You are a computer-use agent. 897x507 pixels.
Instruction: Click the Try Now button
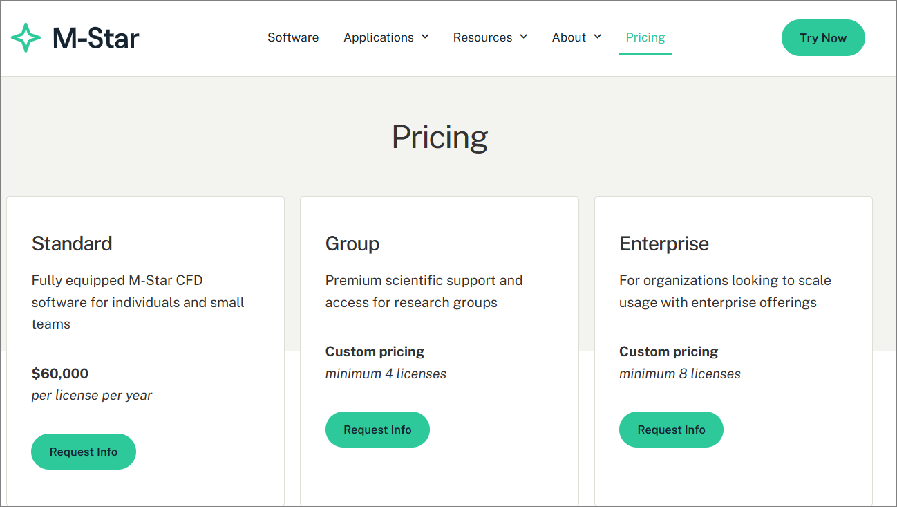coord(823,38)
